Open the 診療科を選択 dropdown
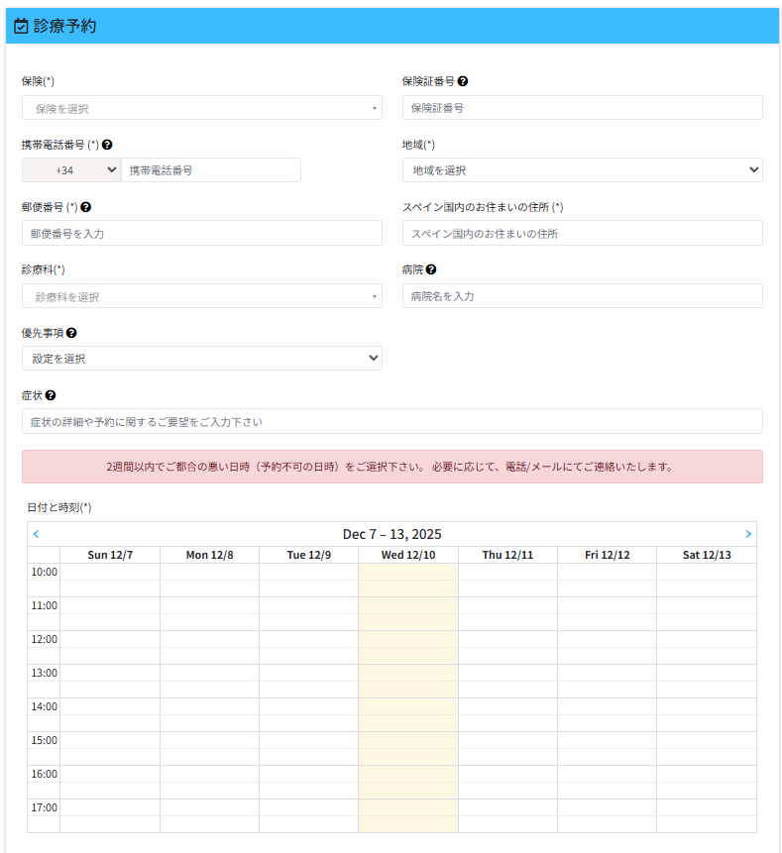 click(201, 296)
